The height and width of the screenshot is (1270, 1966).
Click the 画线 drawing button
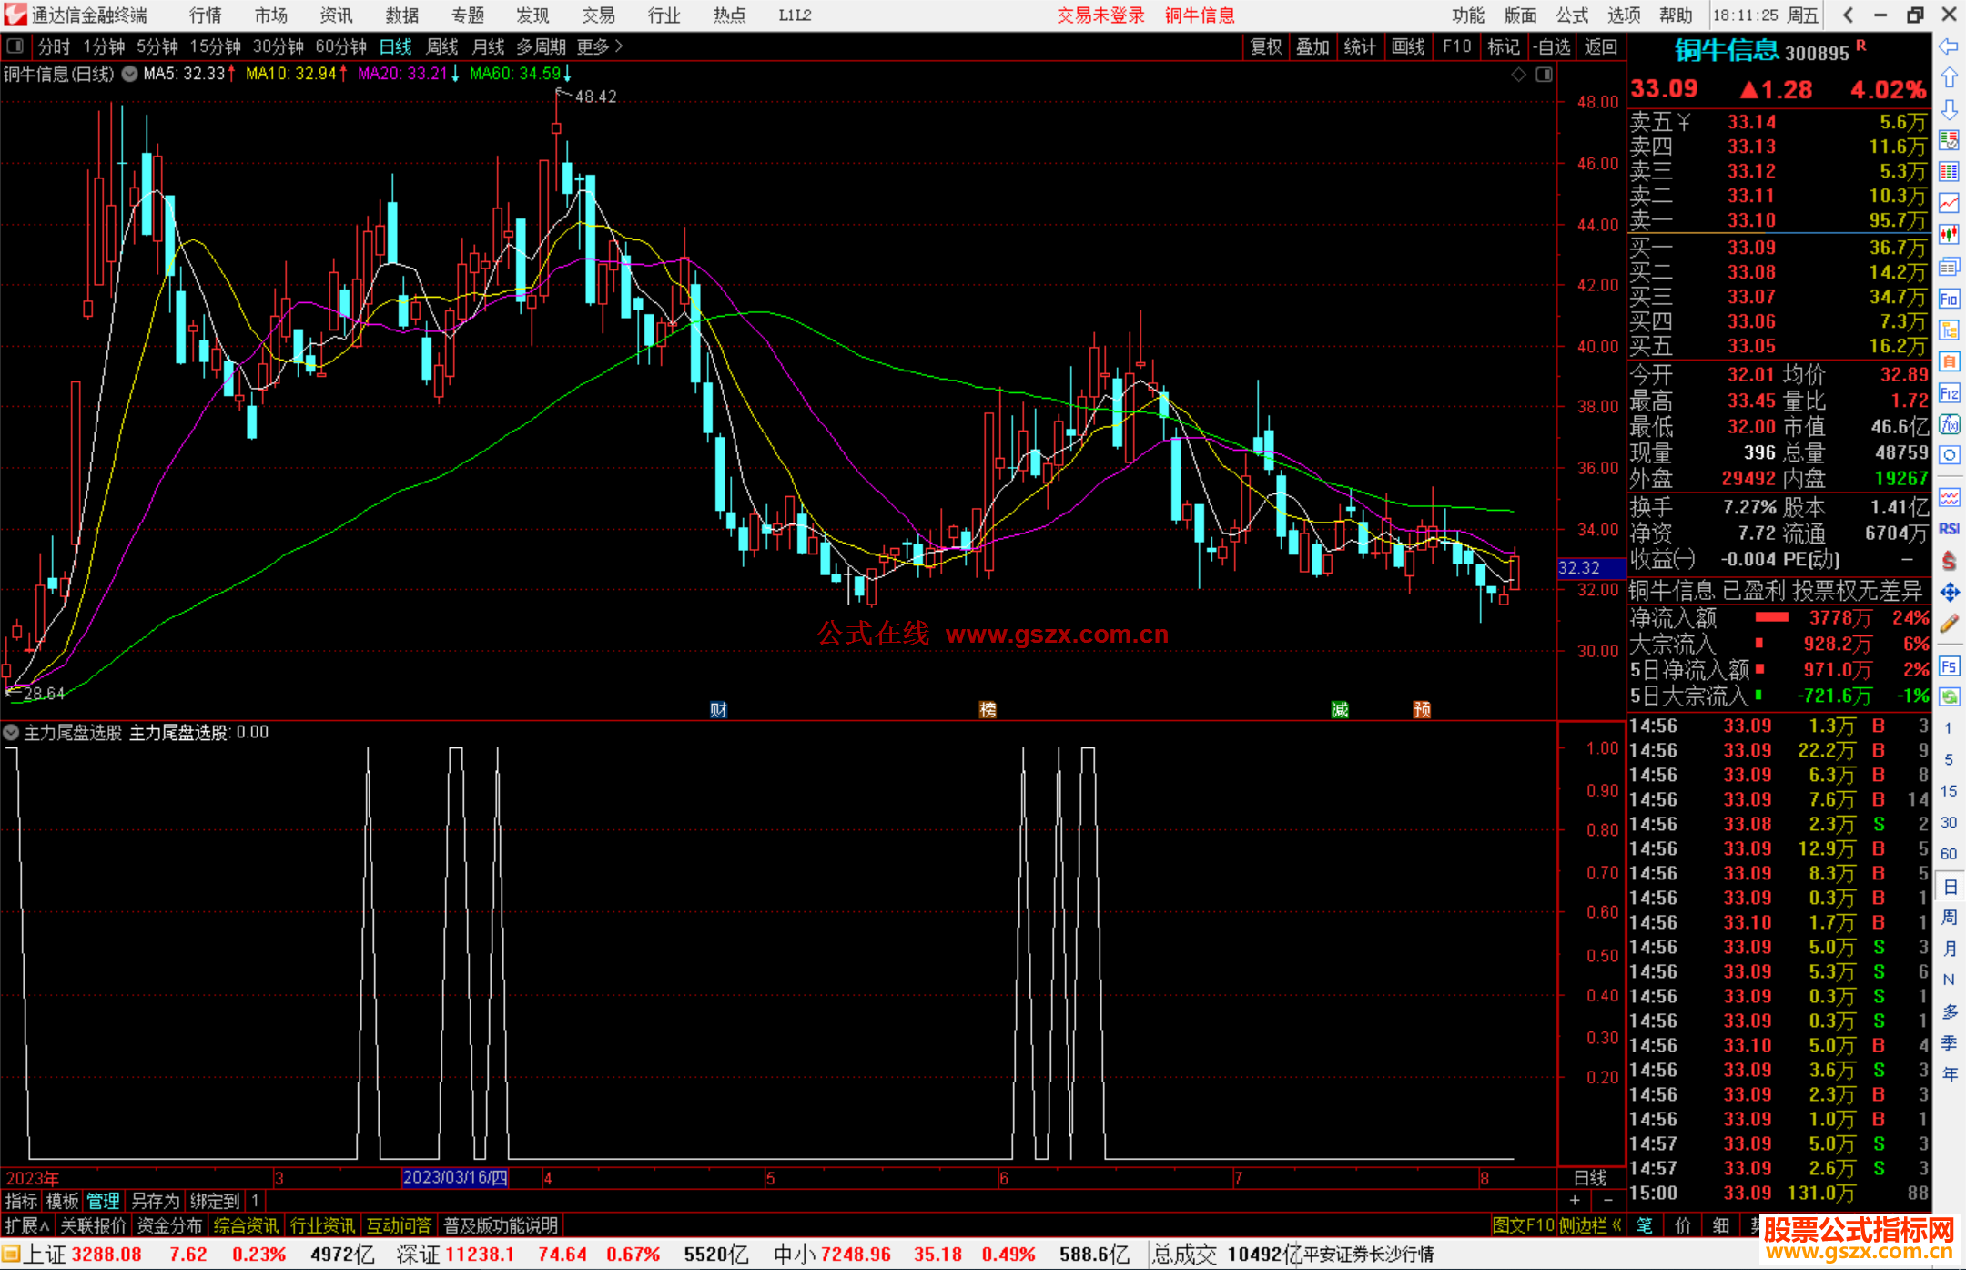(1408, 46)
